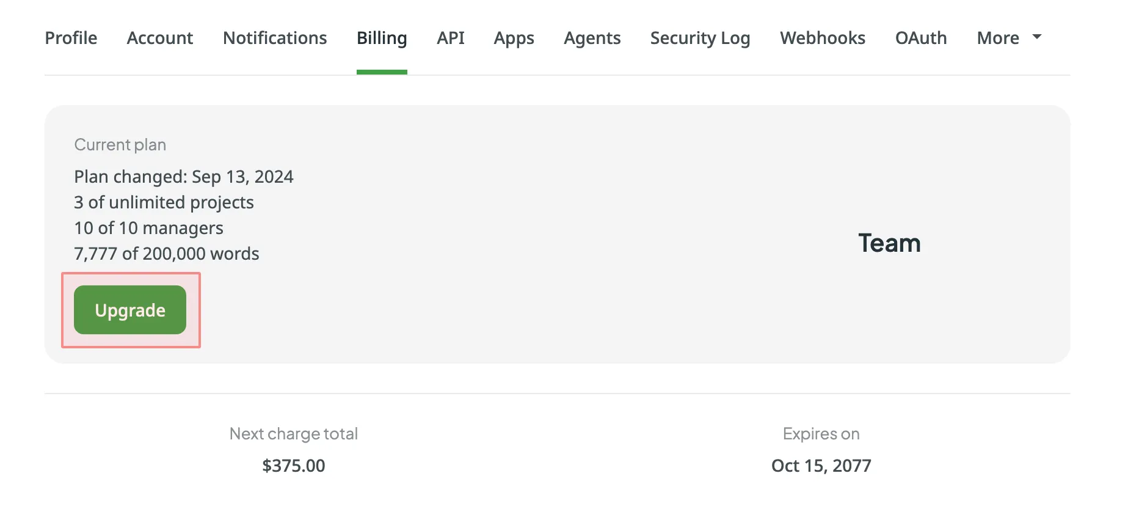Click the caret arrow beside More
1128x506 pixels.
(x=1037, y=37)
